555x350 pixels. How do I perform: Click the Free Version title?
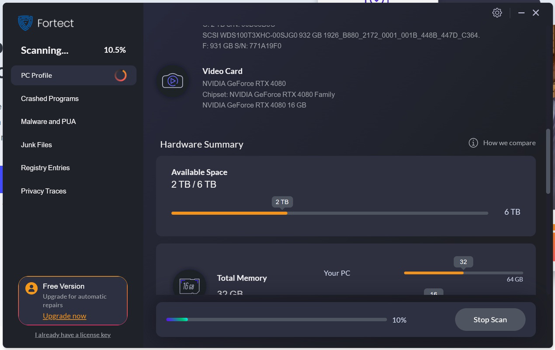(x=63, y=286)
